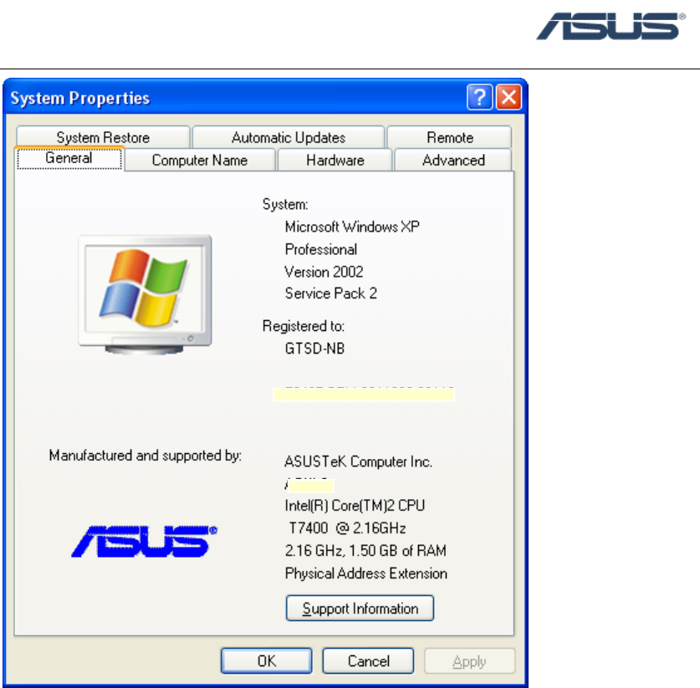Click 'Manufactured and supported by:' label
700x688 pixels.
click(x=145, y=456)
